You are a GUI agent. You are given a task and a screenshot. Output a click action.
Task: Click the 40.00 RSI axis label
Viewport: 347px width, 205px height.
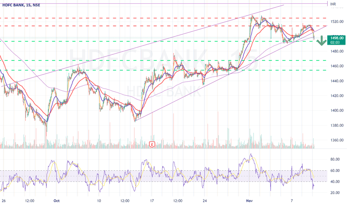[x=335, y=182]
